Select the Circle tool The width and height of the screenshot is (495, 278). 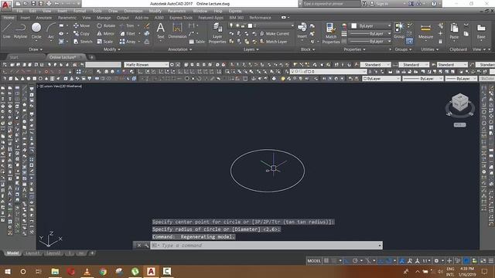pos(36,31)
